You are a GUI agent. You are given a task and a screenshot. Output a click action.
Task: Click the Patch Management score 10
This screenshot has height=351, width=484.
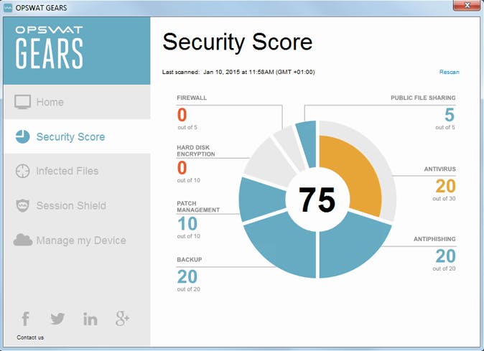(x=187, y=224)
